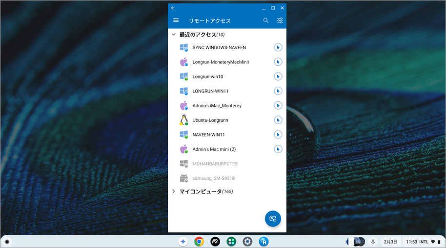The width and height of the screenshot is (446, 248).
Task: Open the hamburger navigation menu
Action: tap(176, 20)
